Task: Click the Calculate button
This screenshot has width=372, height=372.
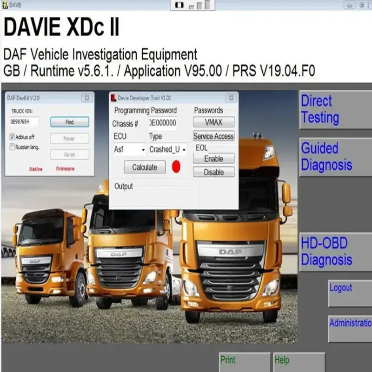Action: [145, 167]
